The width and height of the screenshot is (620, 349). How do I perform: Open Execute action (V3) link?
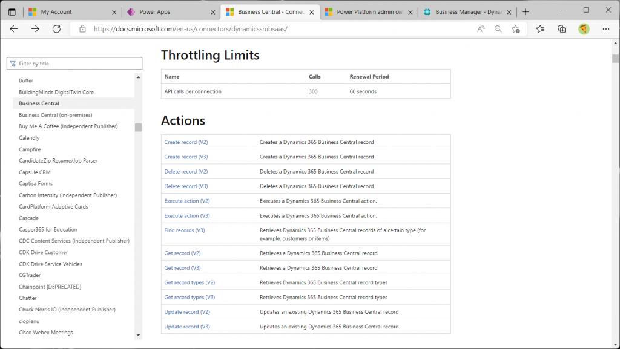point(187,215)
